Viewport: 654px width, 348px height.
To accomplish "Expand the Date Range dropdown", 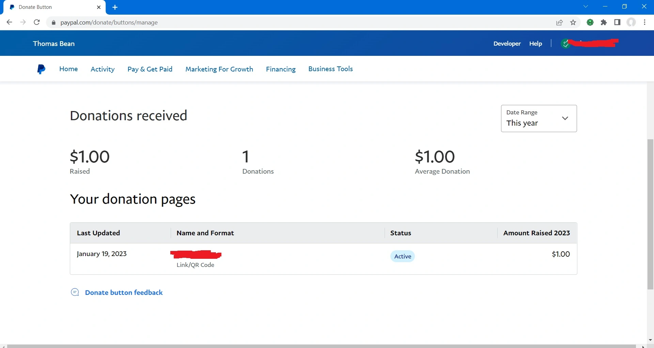I will click(539, 118).
